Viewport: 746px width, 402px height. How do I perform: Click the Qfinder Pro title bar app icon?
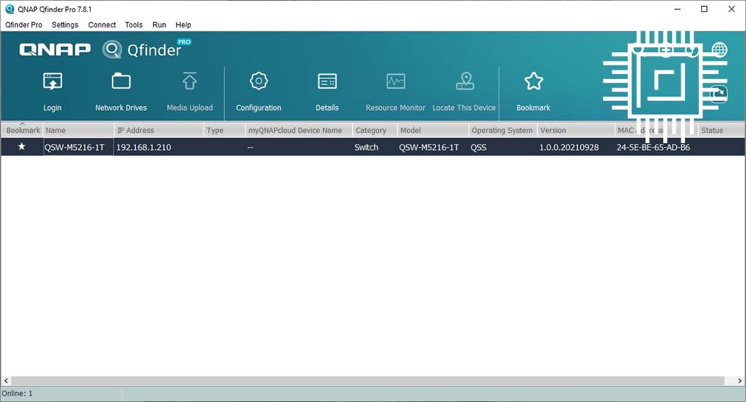(9, 9)
